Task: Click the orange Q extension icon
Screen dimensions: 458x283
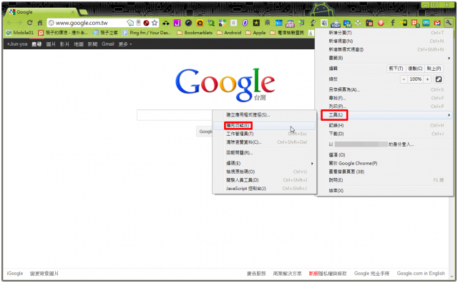Action: coord(200,23)
